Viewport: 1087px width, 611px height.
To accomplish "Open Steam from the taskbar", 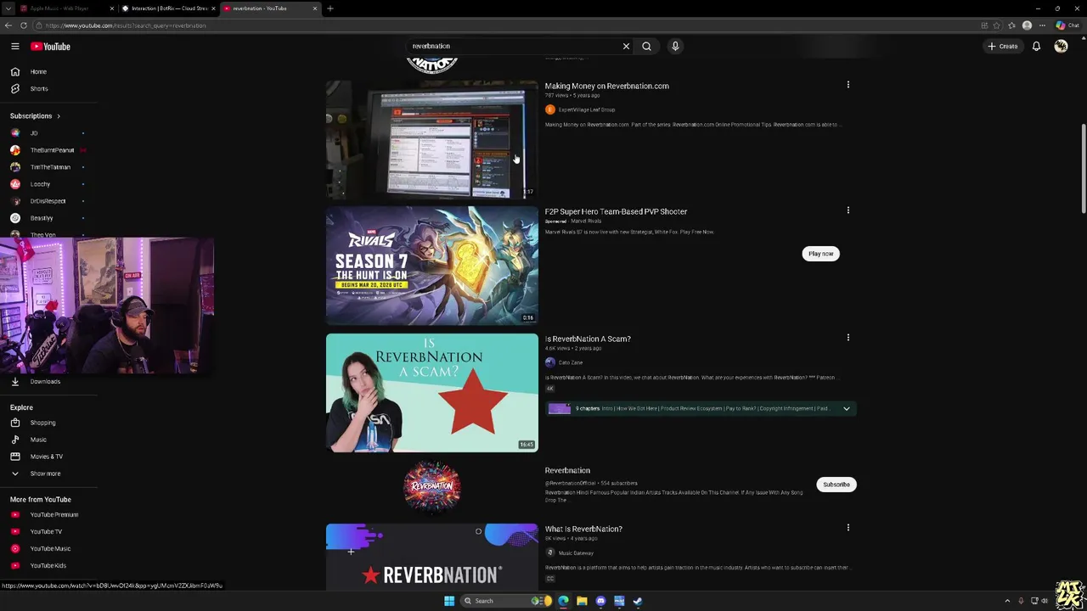I will pos(638,601).
